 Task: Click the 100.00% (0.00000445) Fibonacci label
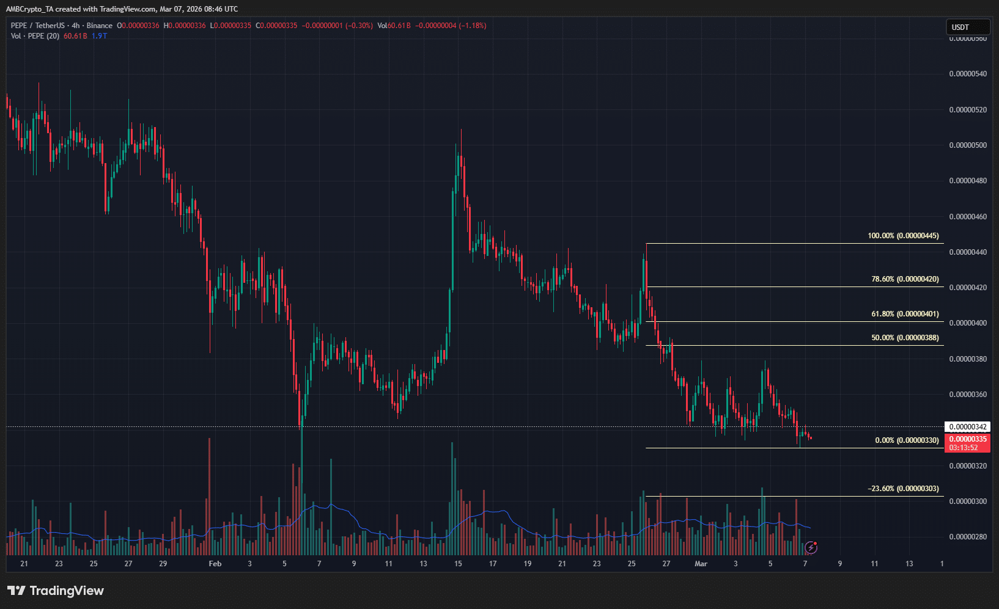point(905,235)
